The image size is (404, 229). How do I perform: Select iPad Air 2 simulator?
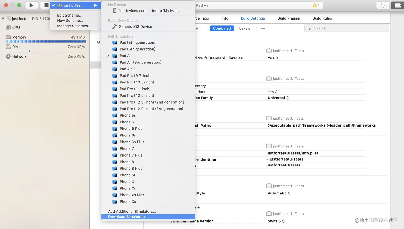148,69
